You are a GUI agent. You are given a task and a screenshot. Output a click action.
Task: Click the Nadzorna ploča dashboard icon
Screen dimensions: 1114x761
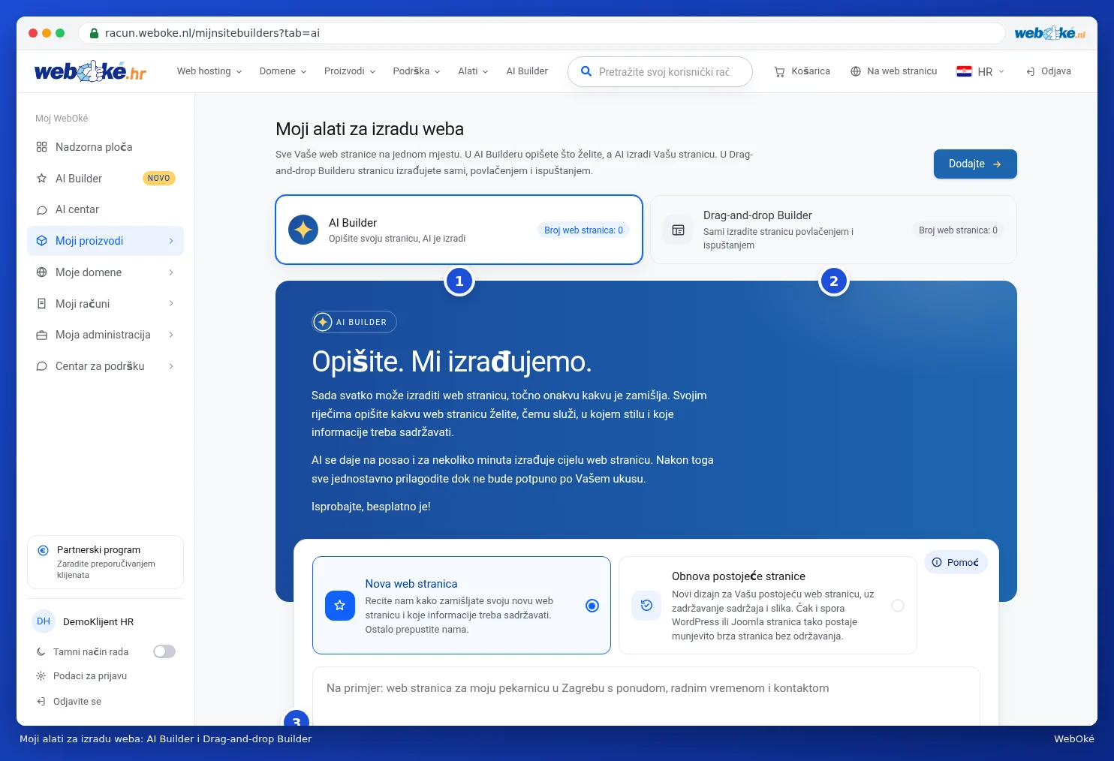click(42, 147)
